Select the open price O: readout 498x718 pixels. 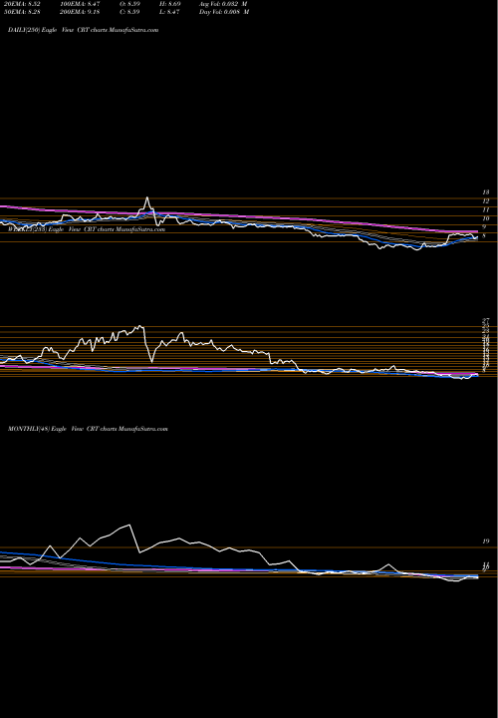(x=130, y=4)
